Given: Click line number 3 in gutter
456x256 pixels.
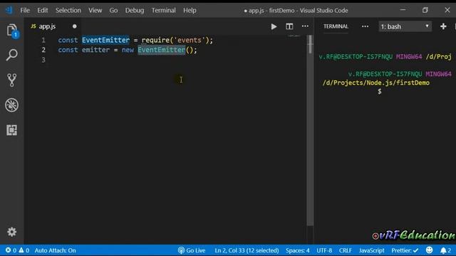Looking at the screenshot, I should coord(43,60).
